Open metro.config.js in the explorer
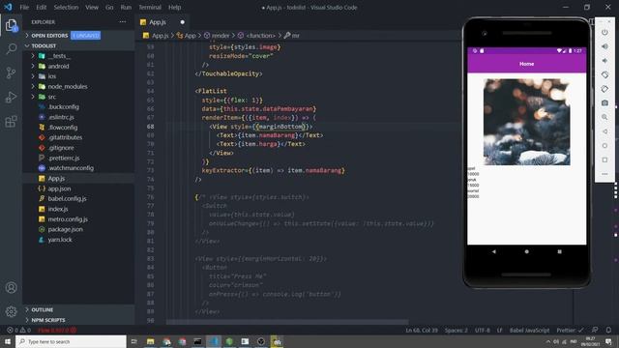The width and height of the screenshot is (619, 348). pyautogui.click(x=68, y=219)
